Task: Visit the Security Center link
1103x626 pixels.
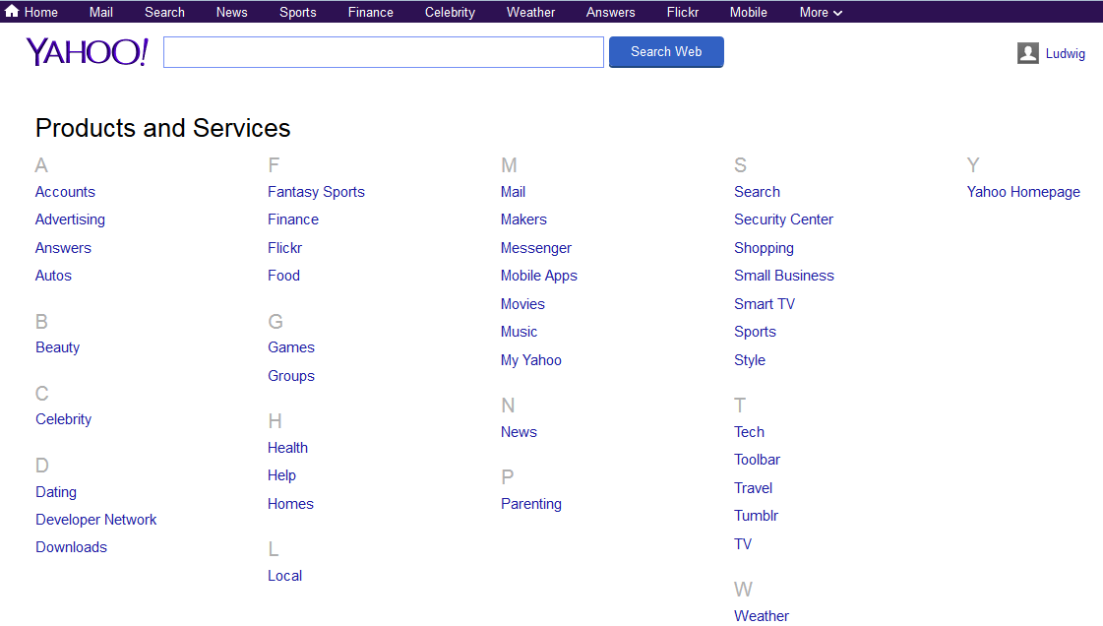Action: coord(783,219)
